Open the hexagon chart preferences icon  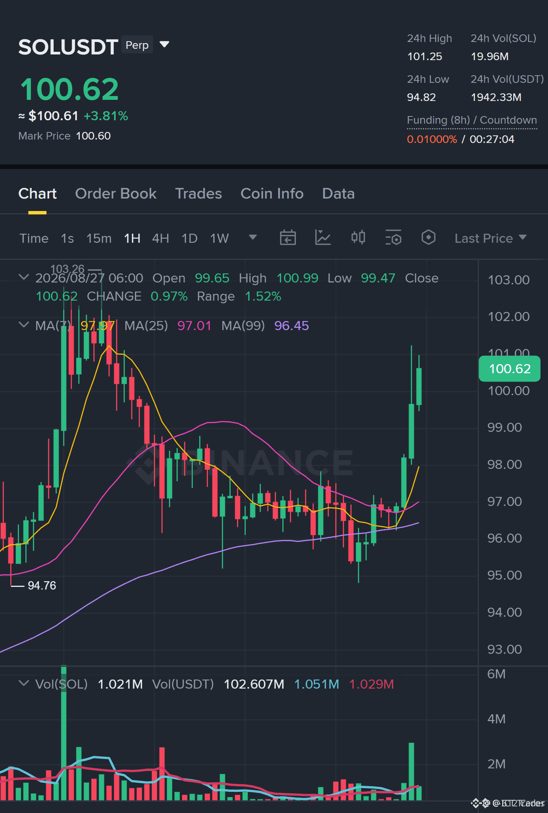[x=428, y=238]
